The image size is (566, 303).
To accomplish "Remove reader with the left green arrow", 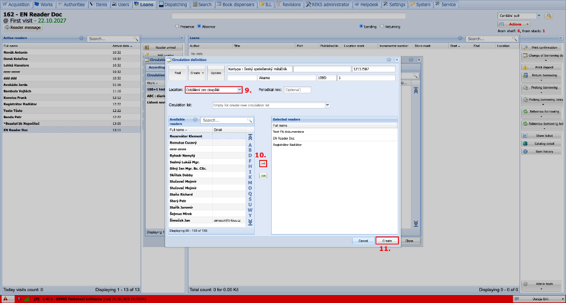I will [263, 176].
